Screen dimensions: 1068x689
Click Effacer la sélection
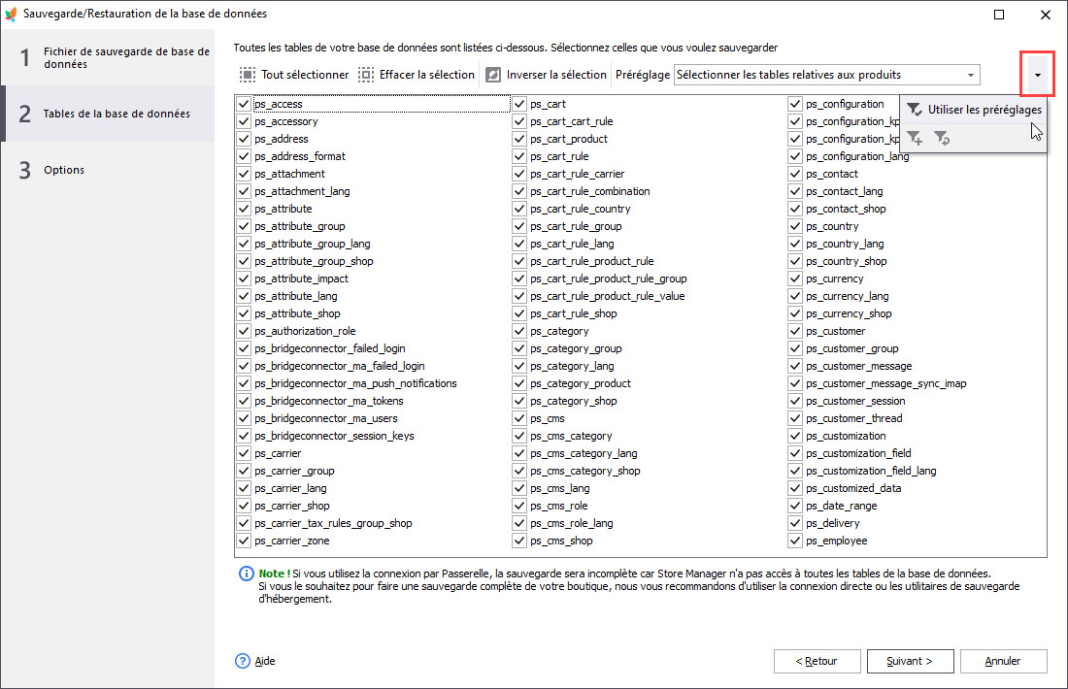click(417, 74)
